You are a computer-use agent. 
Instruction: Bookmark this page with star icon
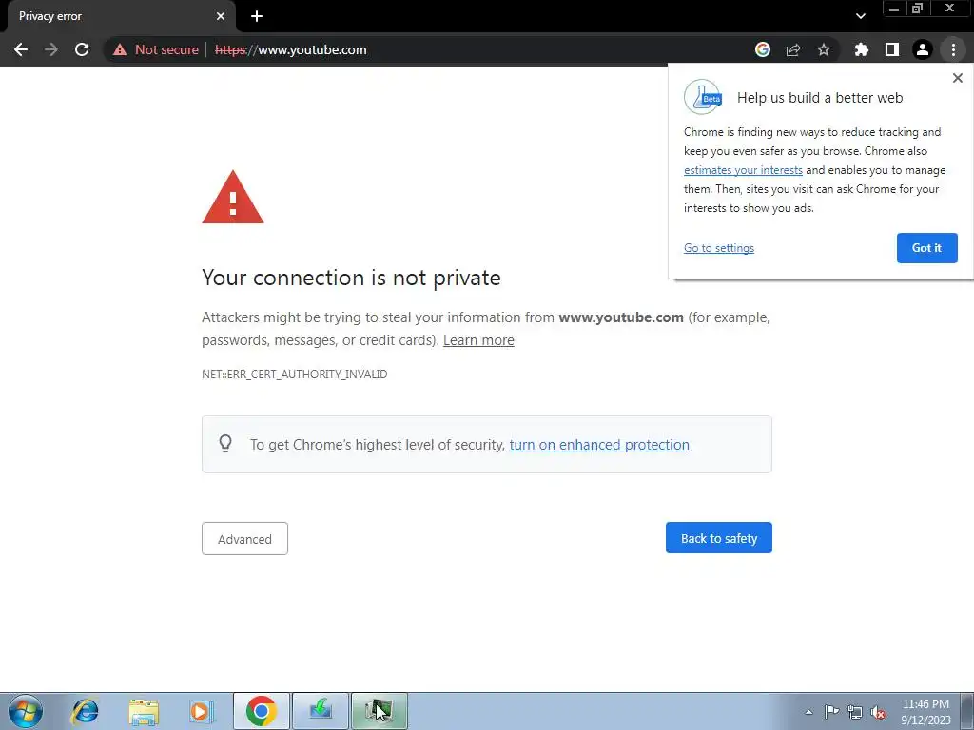[824, 49]
